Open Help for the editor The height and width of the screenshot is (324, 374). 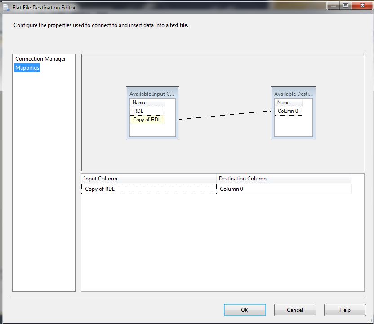[x=345, y=310]
